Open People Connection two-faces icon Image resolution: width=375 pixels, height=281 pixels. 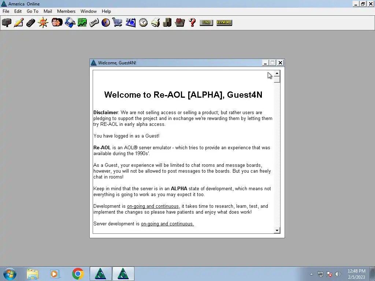pos(57,22)
